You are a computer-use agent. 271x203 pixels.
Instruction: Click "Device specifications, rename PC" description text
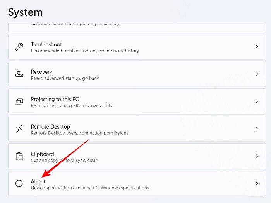click(x=90, y=188)
